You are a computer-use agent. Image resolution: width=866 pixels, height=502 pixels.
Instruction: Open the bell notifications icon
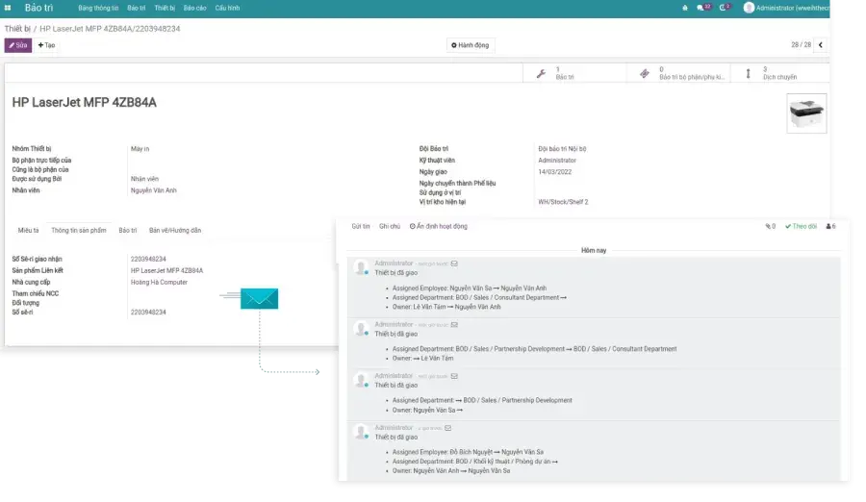pos(685,8)
